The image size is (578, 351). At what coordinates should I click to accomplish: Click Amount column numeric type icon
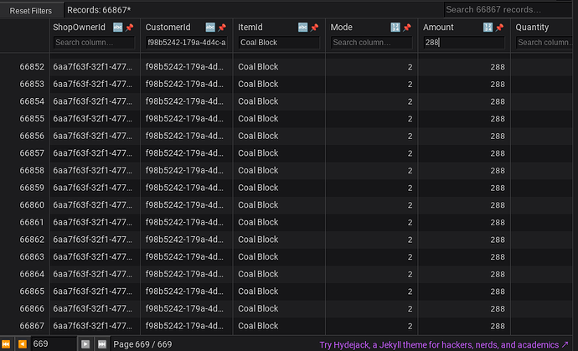click(x=488, y=28)
